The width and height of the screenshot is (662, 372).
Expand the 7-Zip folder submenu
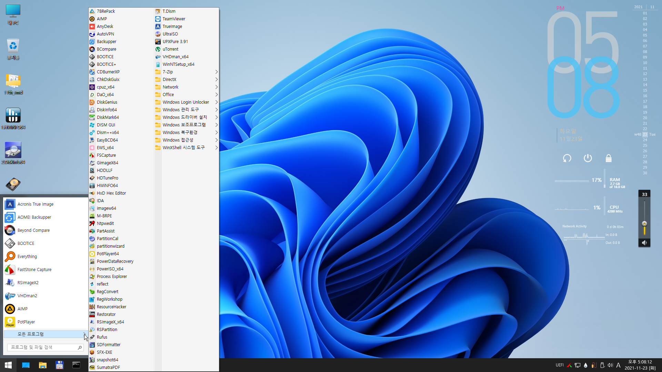[187, 72]
